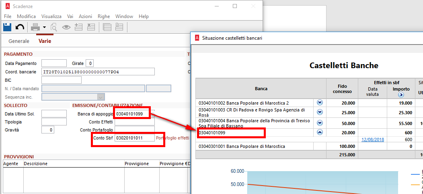Image resolution: width=423 pixels, height=194 pixels.
Task: Open the Visualizza menu
Action: pyautogui.click(x=51, y=16)
